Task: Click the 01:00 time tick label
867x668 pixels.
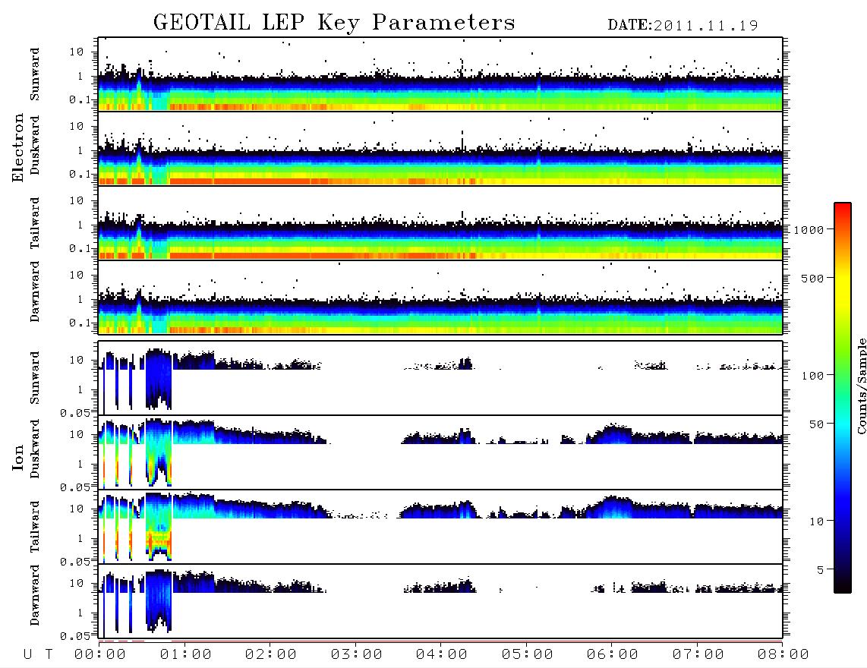Action: coord(186,655)
